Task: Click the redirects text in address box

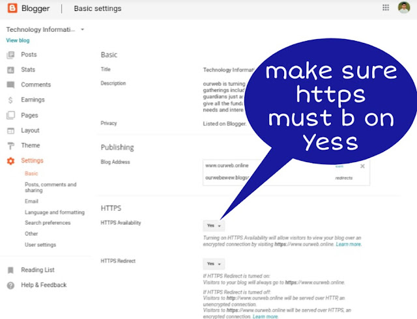Action: point(344,178)
